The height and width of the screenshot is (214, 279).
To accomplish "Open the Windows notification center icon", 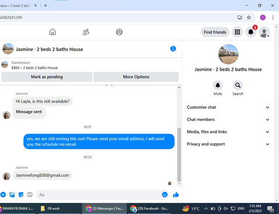I will pyautogui.click(x=271, y=209).
